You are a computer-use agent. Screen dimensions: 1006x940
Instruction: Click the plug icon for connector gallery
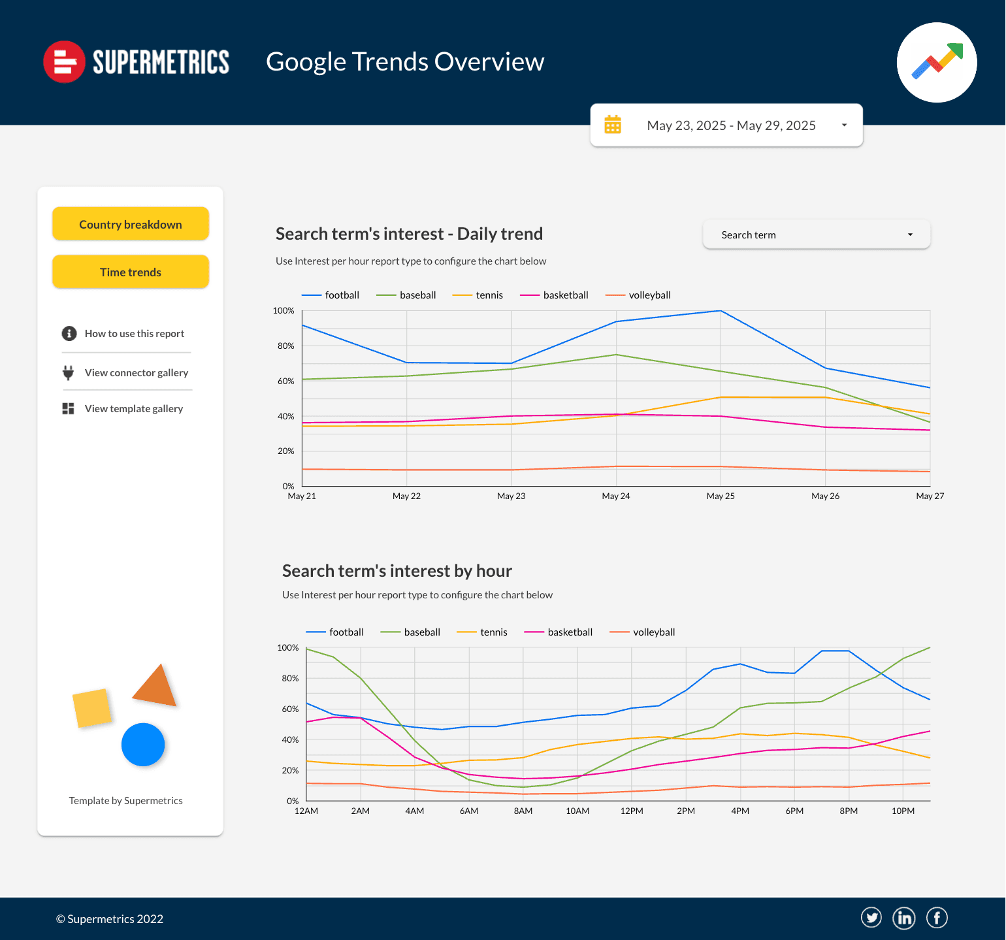click(68, 373)
